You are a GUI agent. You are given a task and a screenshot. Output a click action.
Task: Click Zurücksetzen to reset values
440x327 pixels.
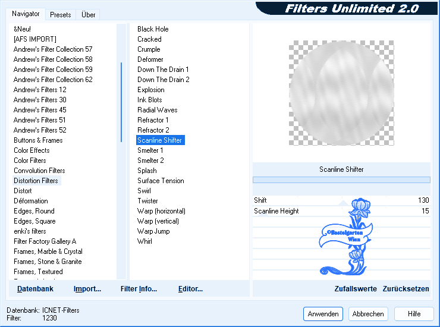coord(406,289)
